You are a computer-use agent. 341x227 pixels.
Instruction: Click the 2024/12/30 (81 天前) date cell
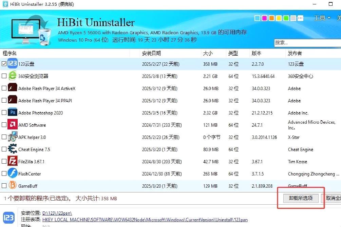click(x=162, y=174)
